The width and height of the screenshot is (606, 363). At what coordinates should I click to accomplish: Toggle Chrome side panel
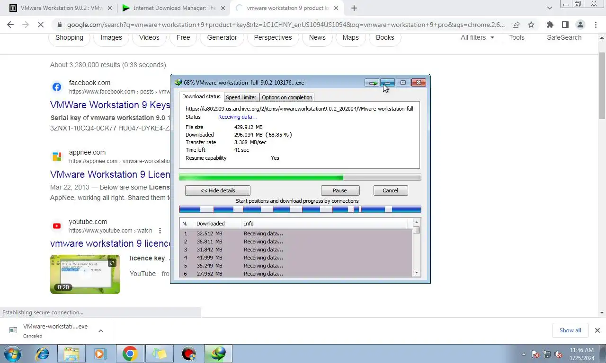pyautogui.click(x=565, y=25)
